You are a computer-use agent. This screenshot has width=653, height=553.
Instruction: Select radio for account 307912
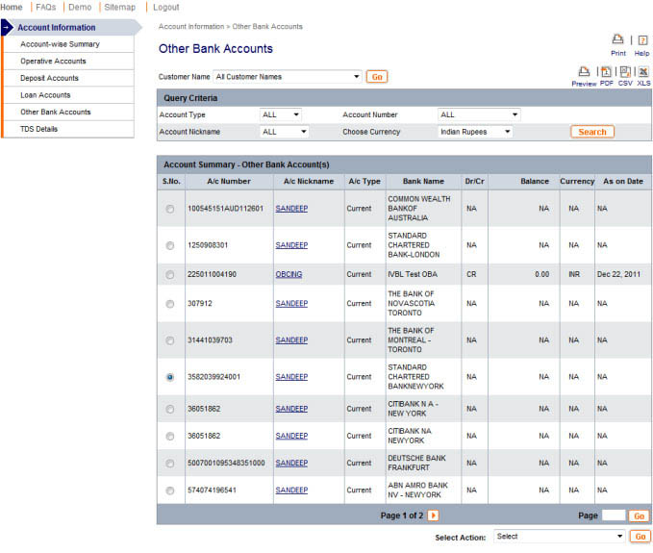pos(170,304)
